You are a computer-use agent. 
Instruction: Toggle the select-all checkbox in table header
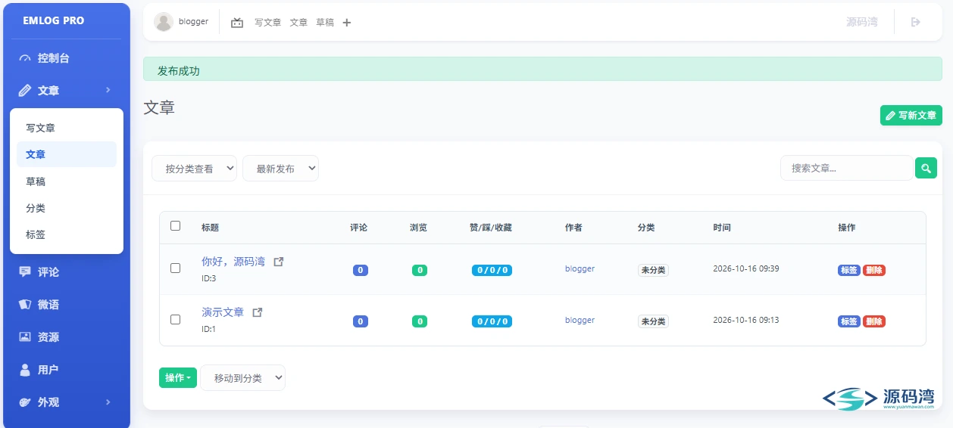[176, 226]
